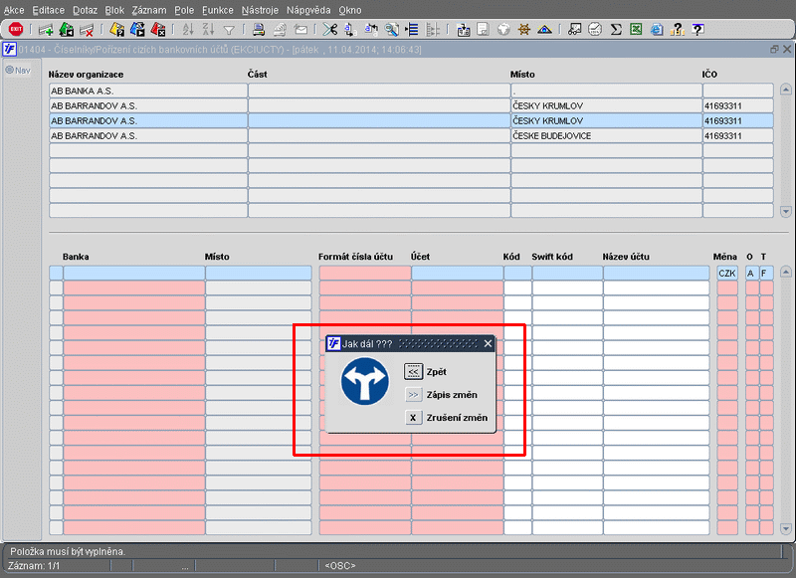Open the Editace menu
This screenshot has width=796, height=578.
(48, 9)
